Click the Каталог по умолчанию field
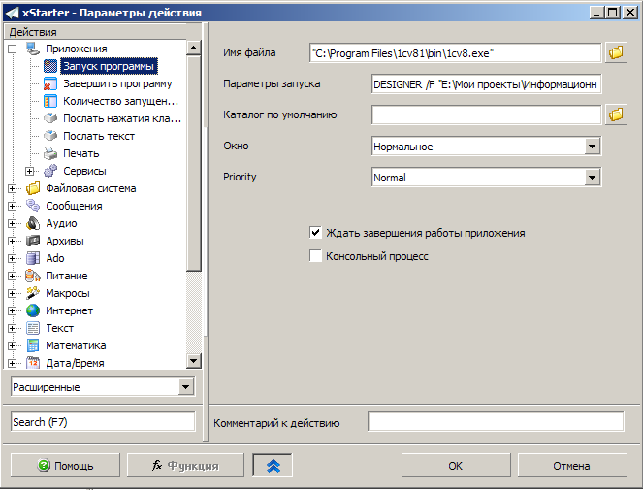643x490 pixels. click(486, 114)
